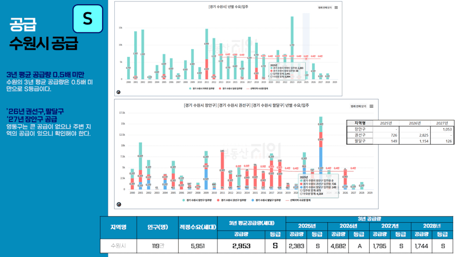This screenshot has width=457, height=257.
Task: Click the '26년 권선구,팔달구 heading
Action: [35, 112]
